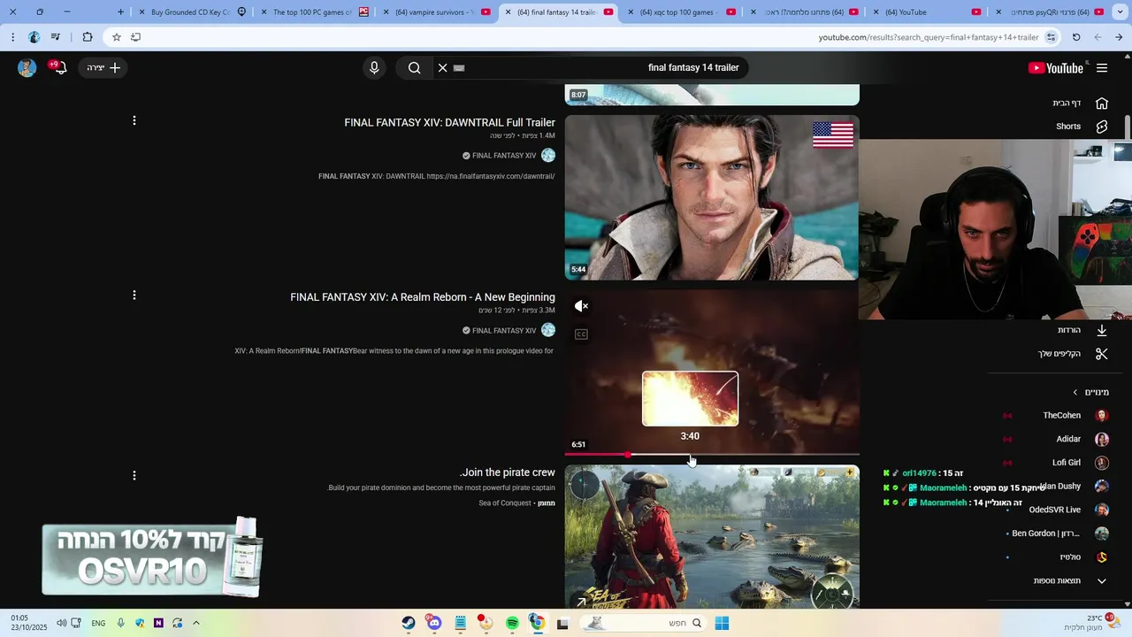
Task: Open more actions for DAWNTRAIL Full Trailer
Action: tap(134, 120)
